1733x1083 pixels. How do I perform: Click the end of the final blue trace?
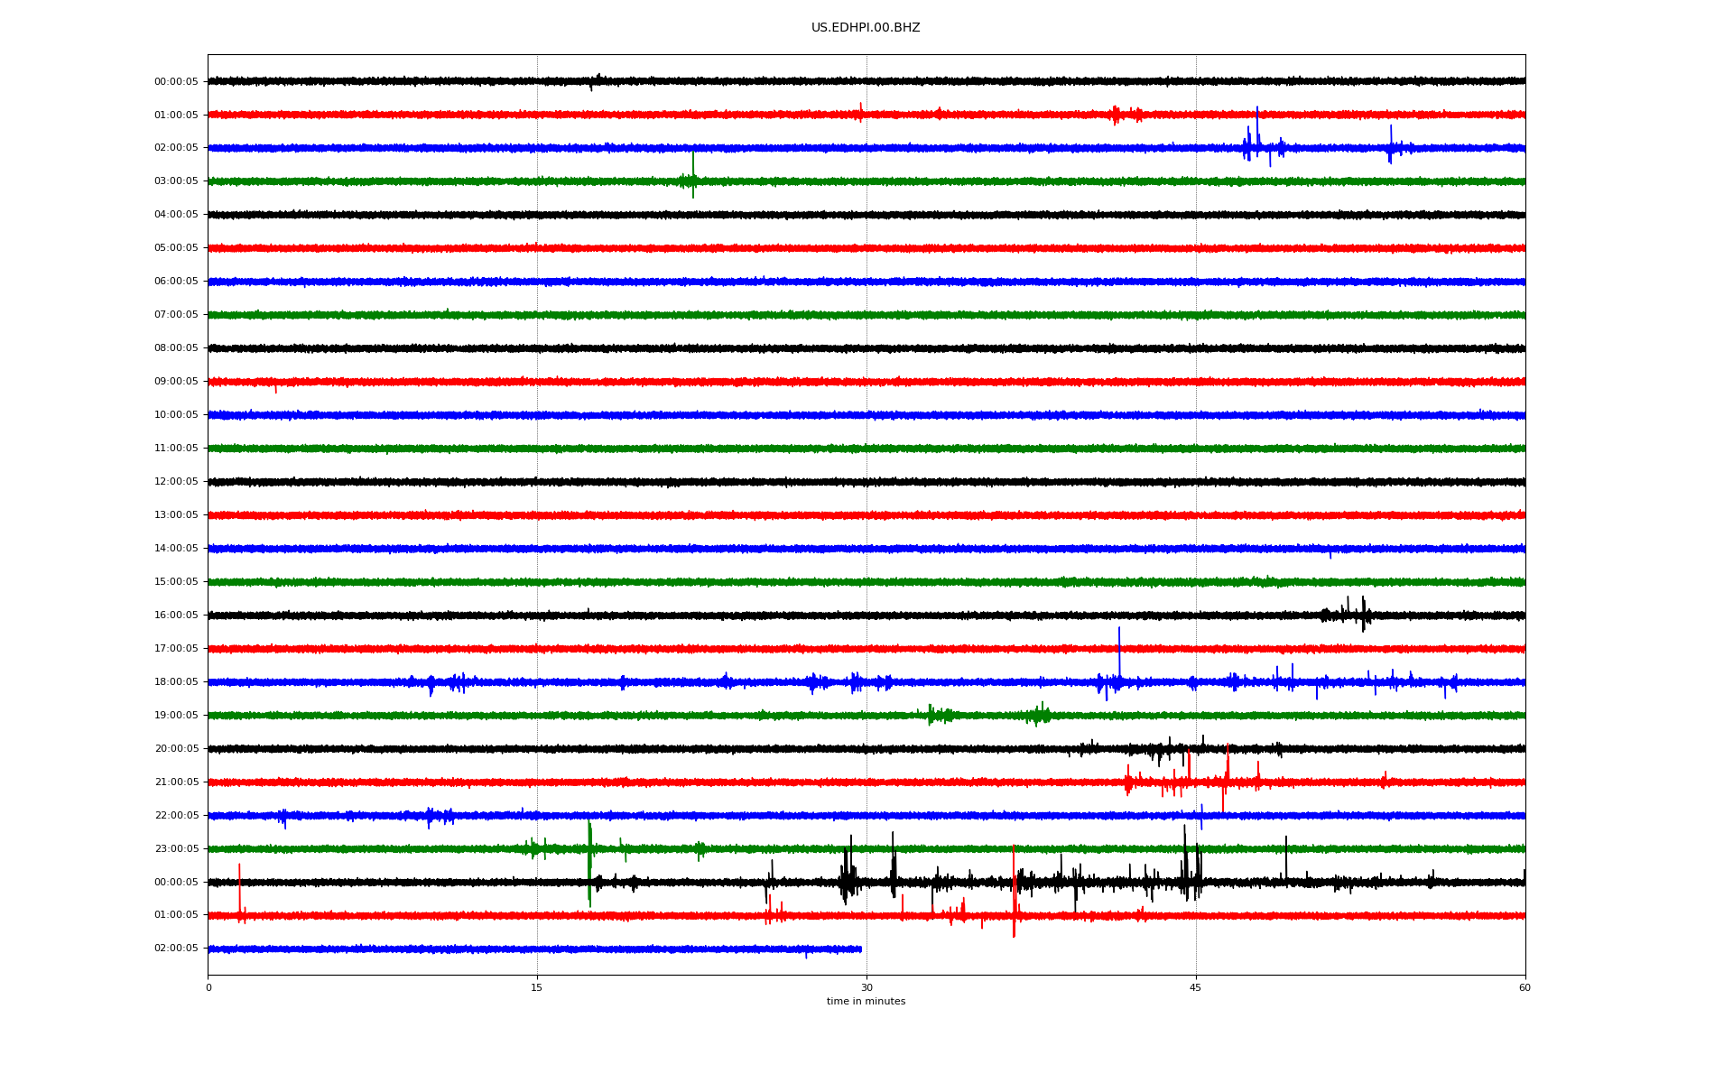point(860,949)
